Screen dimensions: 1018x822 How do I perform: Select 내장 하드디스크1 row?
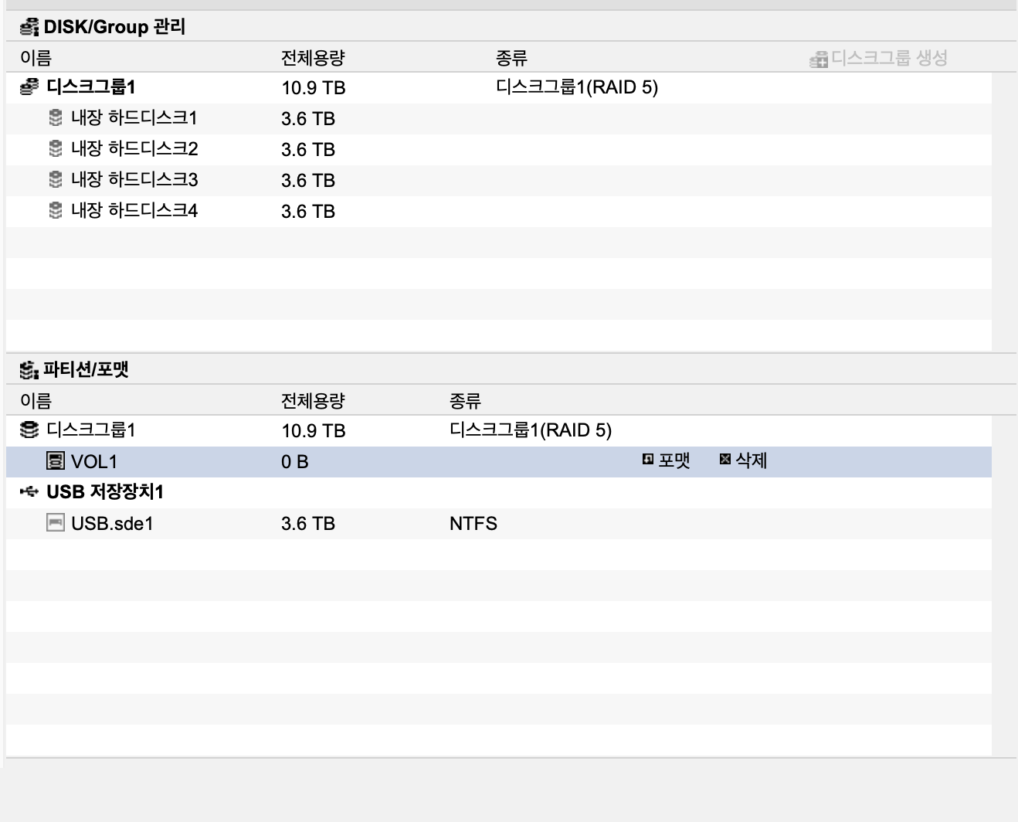pos(498,118)
